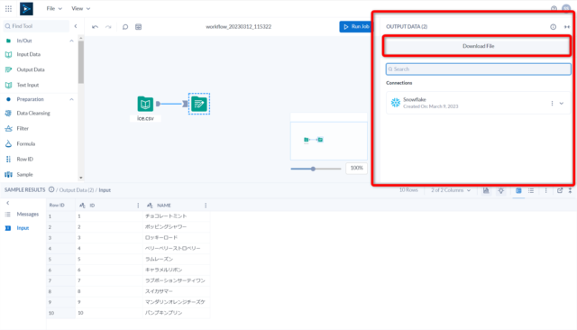
Task: Collapse the results side list chevron
Action: (8, 203)
